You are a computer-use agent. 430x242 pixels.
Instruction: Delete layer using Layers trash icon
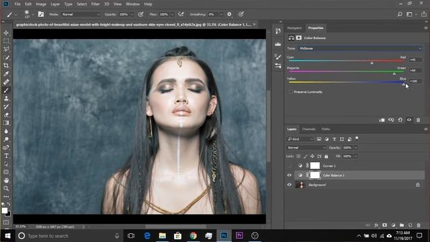point(419,225)
